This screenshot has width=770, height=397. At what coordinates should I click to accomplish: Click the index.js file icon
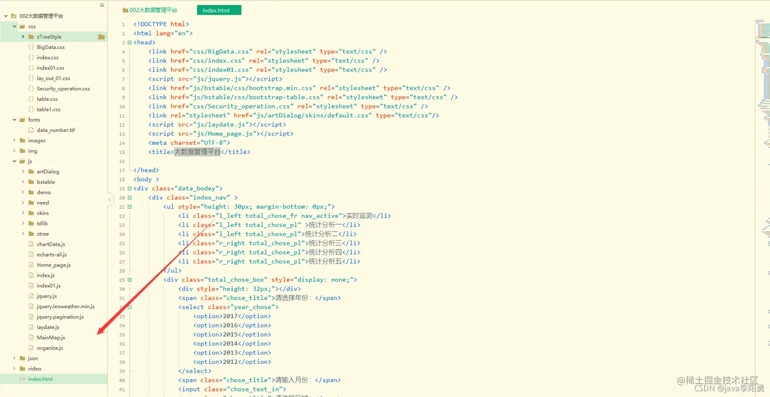pos(32,275)
